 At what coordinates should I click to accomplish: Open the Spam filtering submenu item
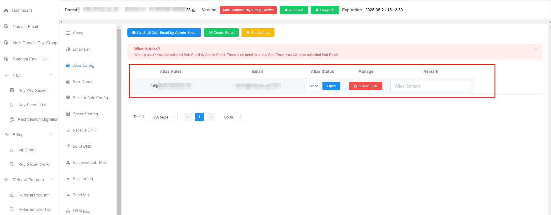coord(85,114)
